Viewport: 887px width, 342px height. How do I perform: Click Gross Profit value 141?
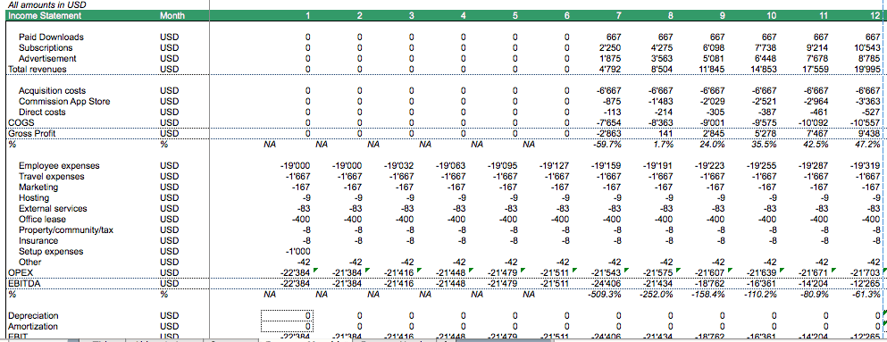tap(667, 133)
